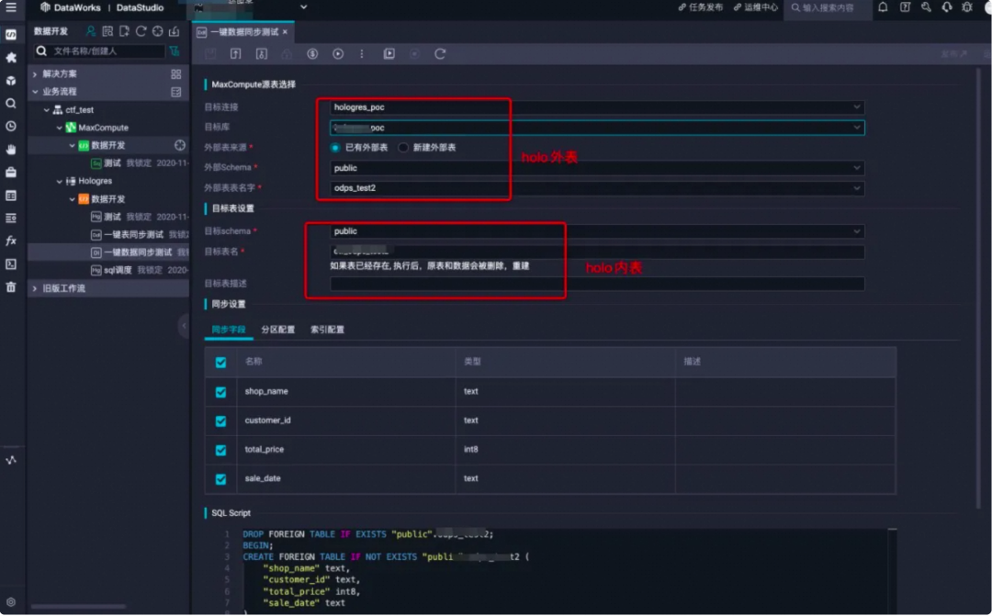Image resolution: width=992 pixels, height=616 pixels.
Task: Open the code development sidebar icon
Action: coord(11,35)
